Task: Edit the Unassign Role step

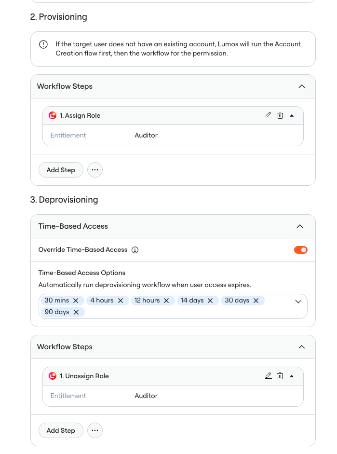Action: 269,376
